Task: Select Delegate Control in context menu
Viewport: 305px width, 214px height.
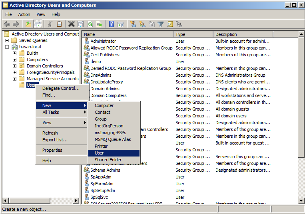Action: point(62,88)
